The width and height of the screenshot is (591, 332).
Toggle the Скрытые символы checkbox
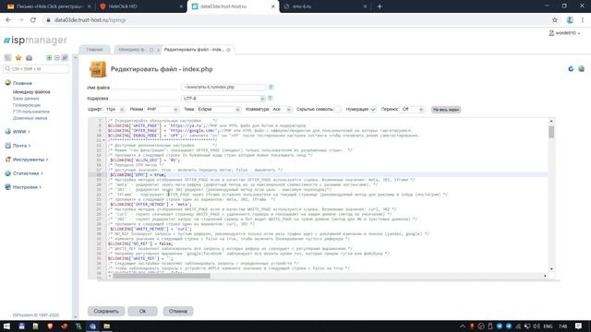[x=338, y=109]
